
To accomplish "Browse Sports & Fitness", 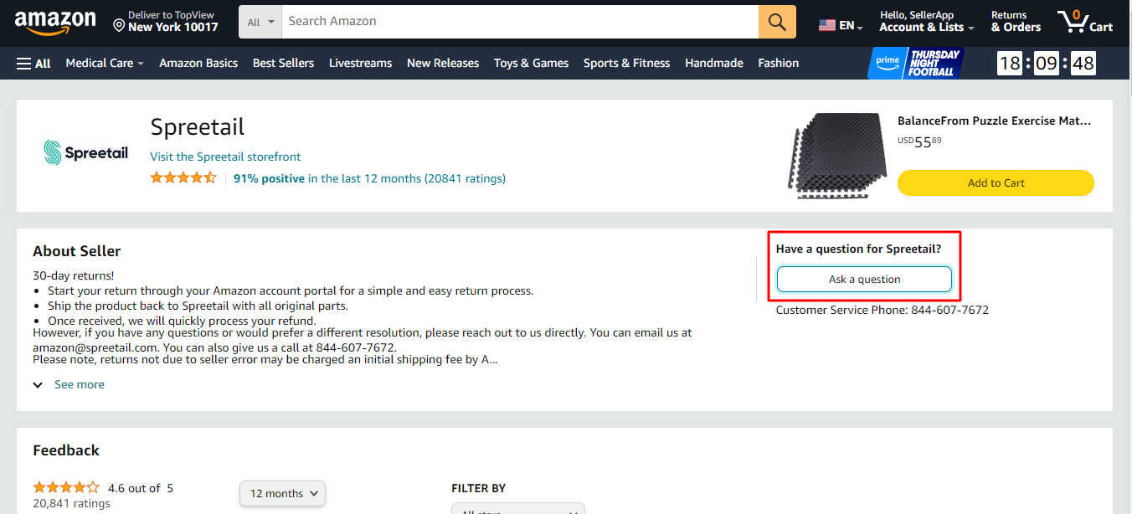I will 626,63.
